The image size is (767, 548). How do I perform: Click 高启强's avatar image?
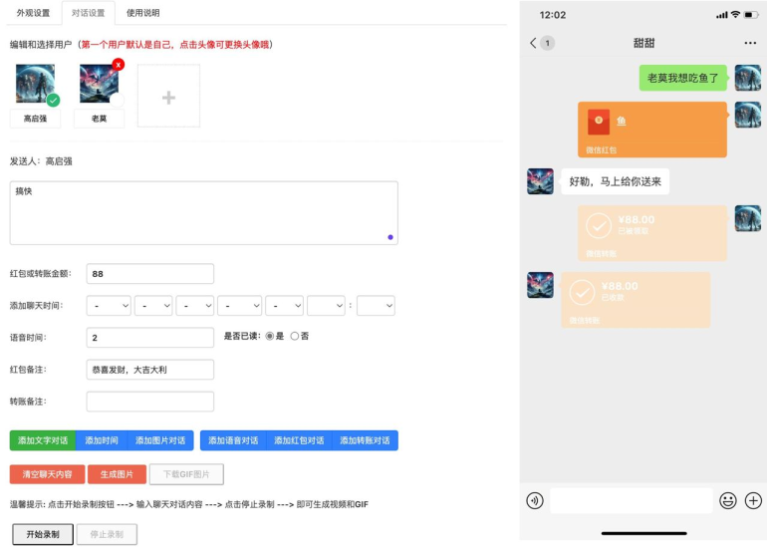(35, 83)
